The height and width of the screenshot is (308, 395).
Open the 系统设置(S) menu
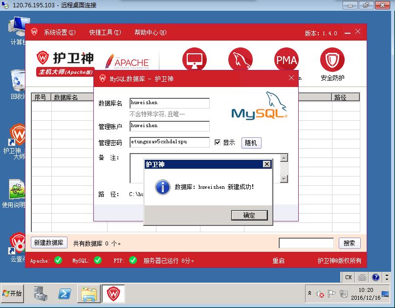pos(60,32)
